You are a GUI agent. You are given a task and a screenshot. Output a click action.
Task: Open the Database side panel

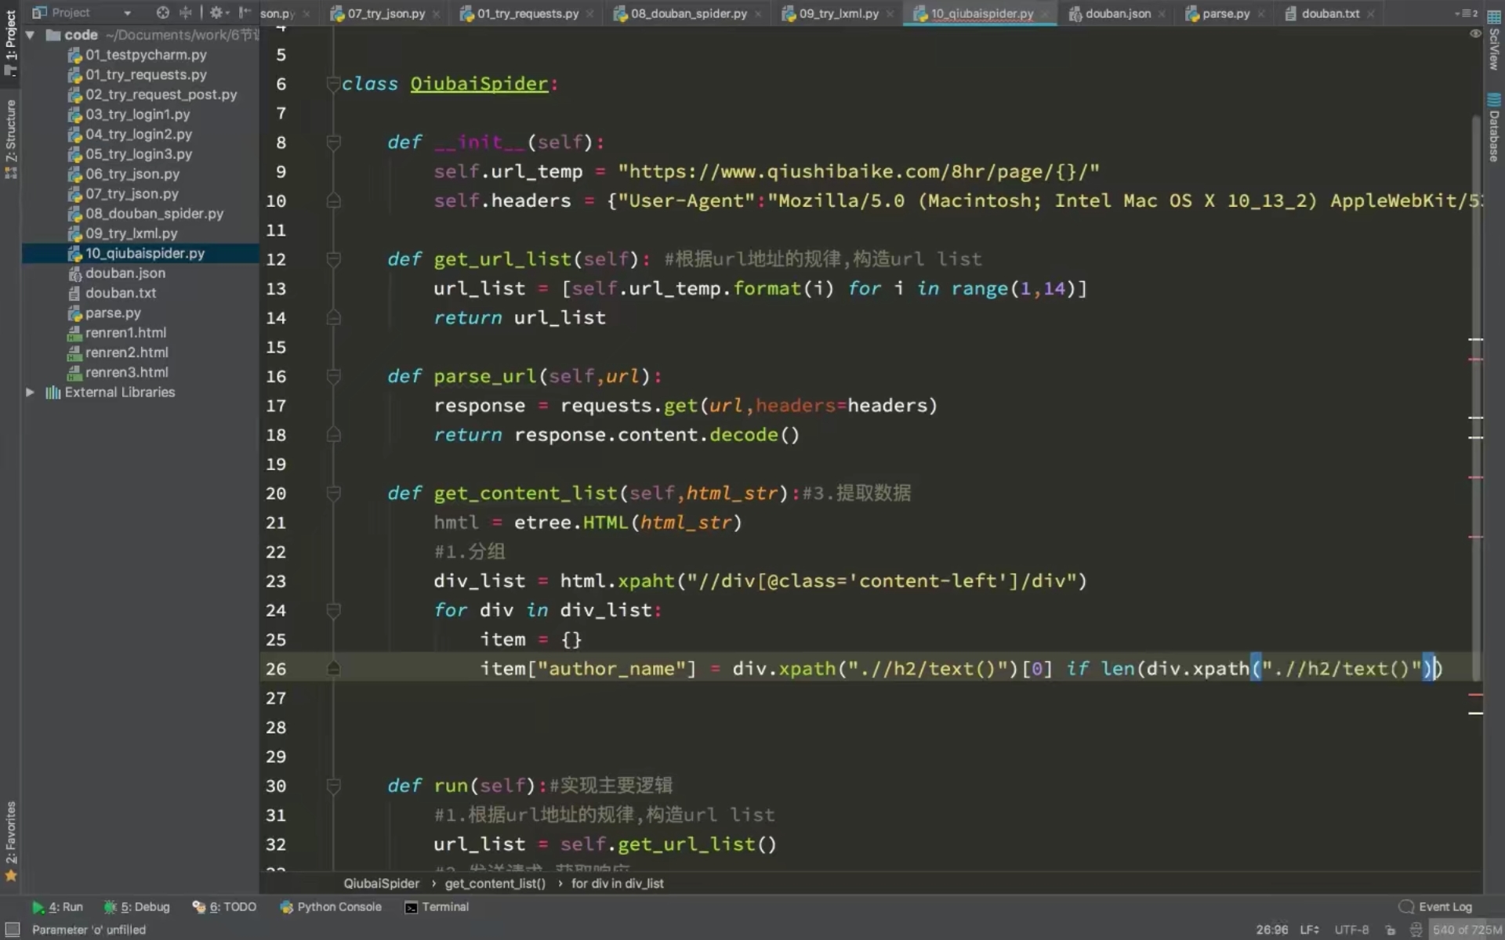click(1494, 128)
